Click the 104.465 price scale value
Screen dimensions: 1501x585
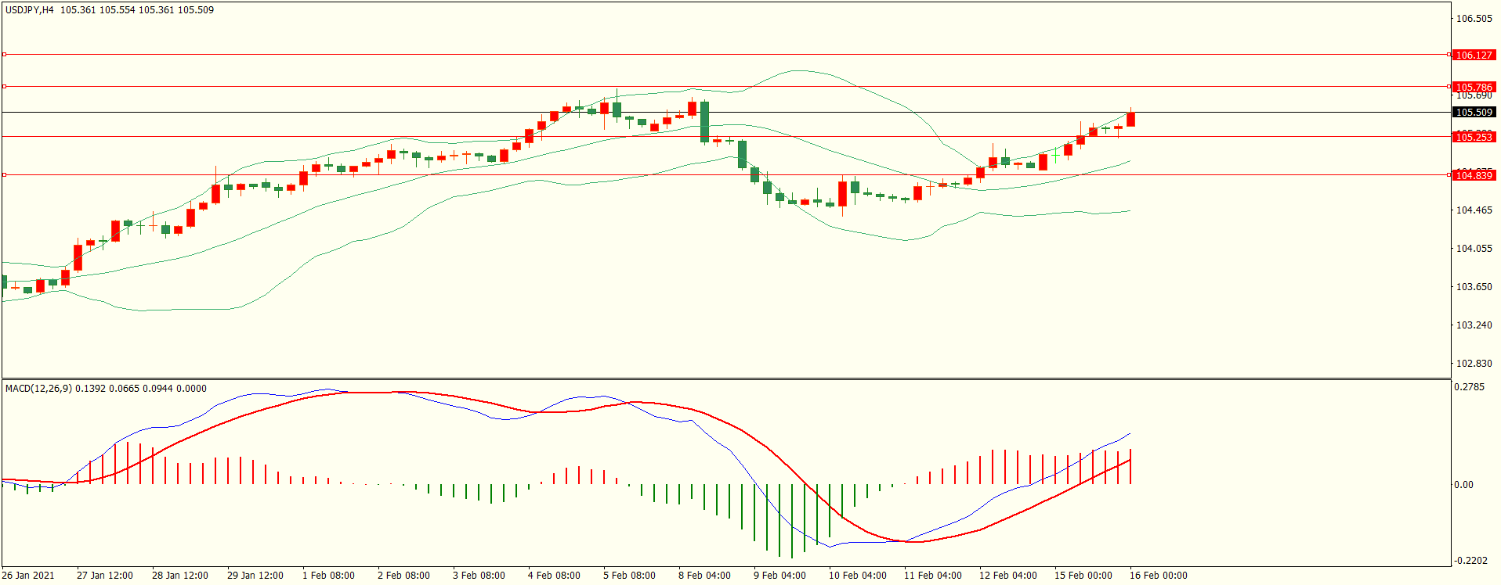(x=1474, y=210)
